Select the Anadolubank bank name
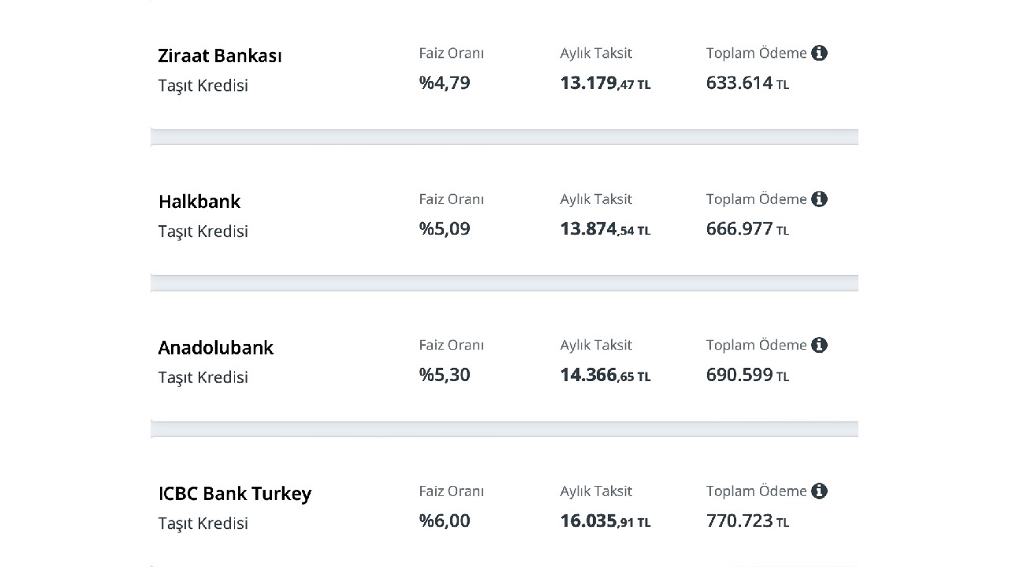The width and height of the screenshot is (1009, 567). point(216,347)
